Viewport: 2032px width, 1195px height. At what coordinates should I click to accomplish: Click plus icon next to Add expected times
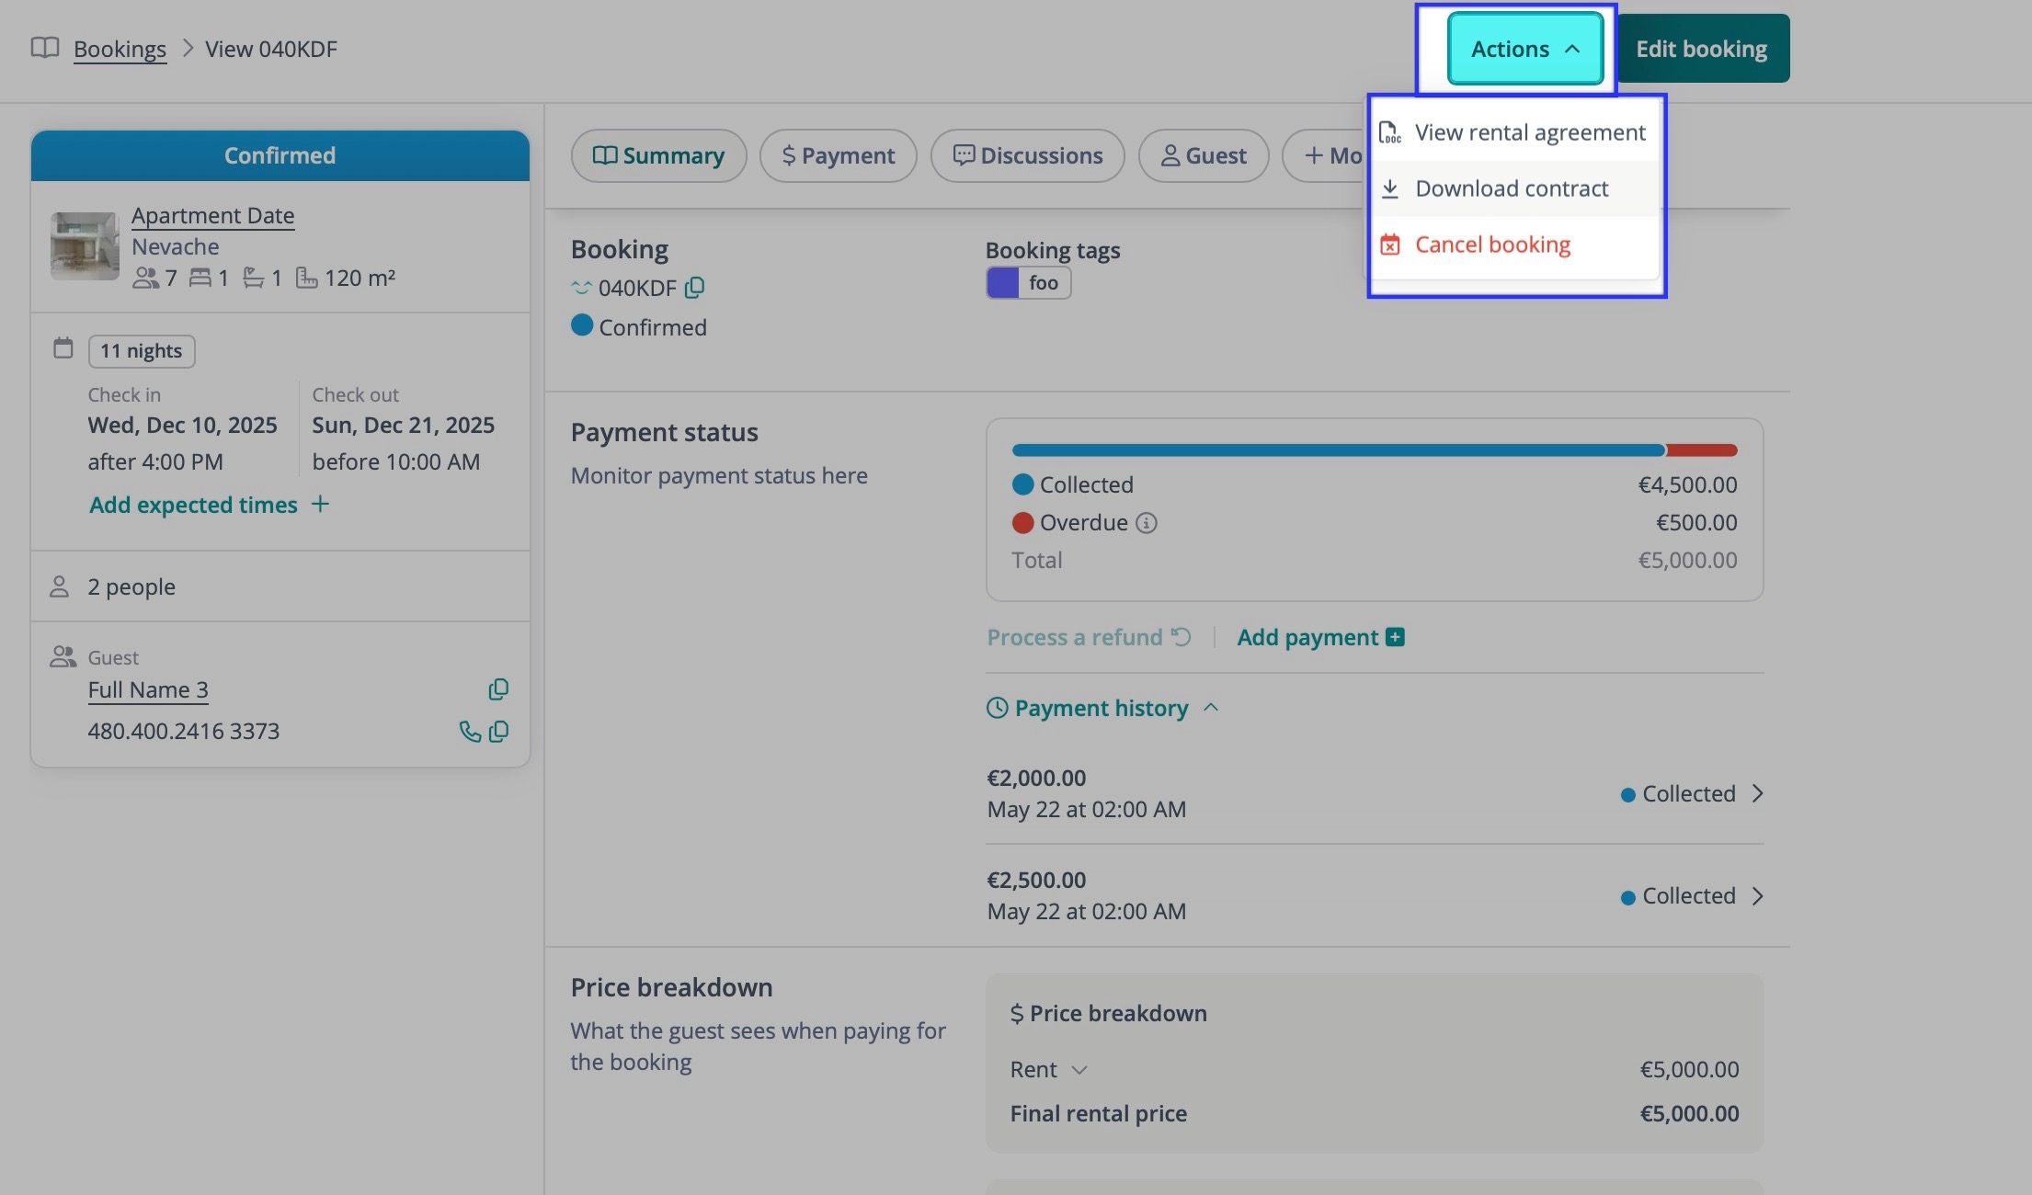point(320,504)
